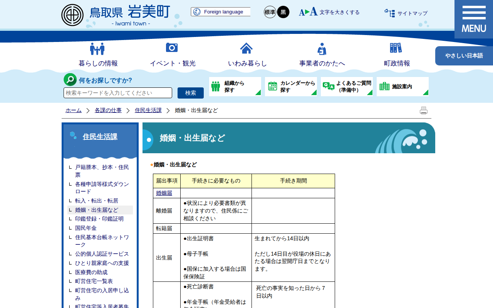This screenshot has height=308, width=493.
Task: Click the printer icon to print page
Action: click(x=424, y=110)
